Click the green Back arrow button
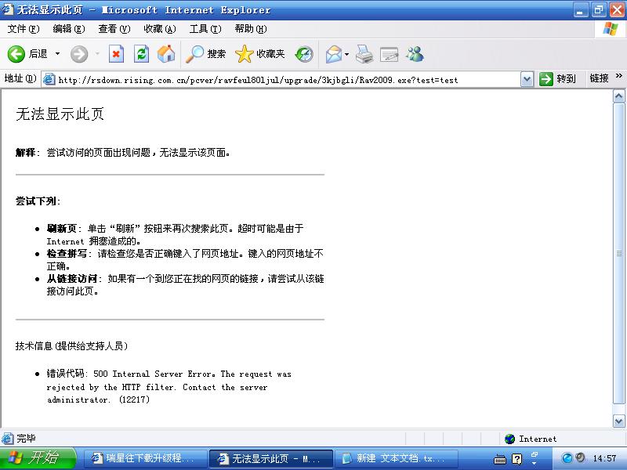This screenshot has width=627, height=470. pos(16,54)
